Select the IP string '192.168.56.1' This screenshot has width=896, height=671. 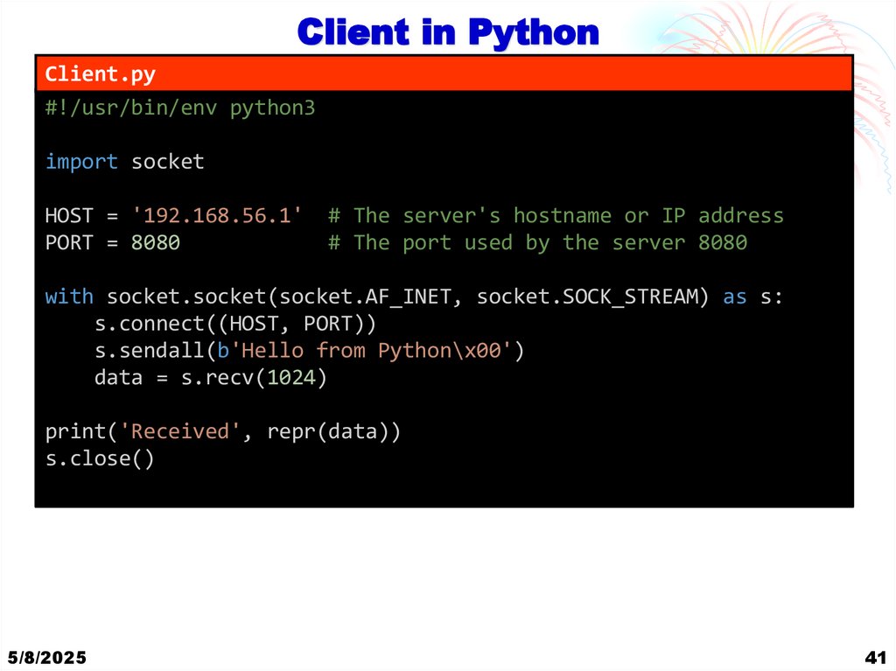[217, 215]
